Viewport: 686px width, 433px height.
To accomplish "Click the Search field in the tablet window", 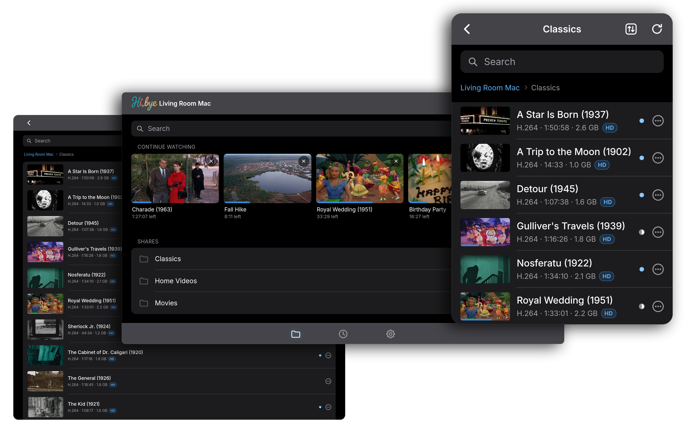I will pos(72,141).
